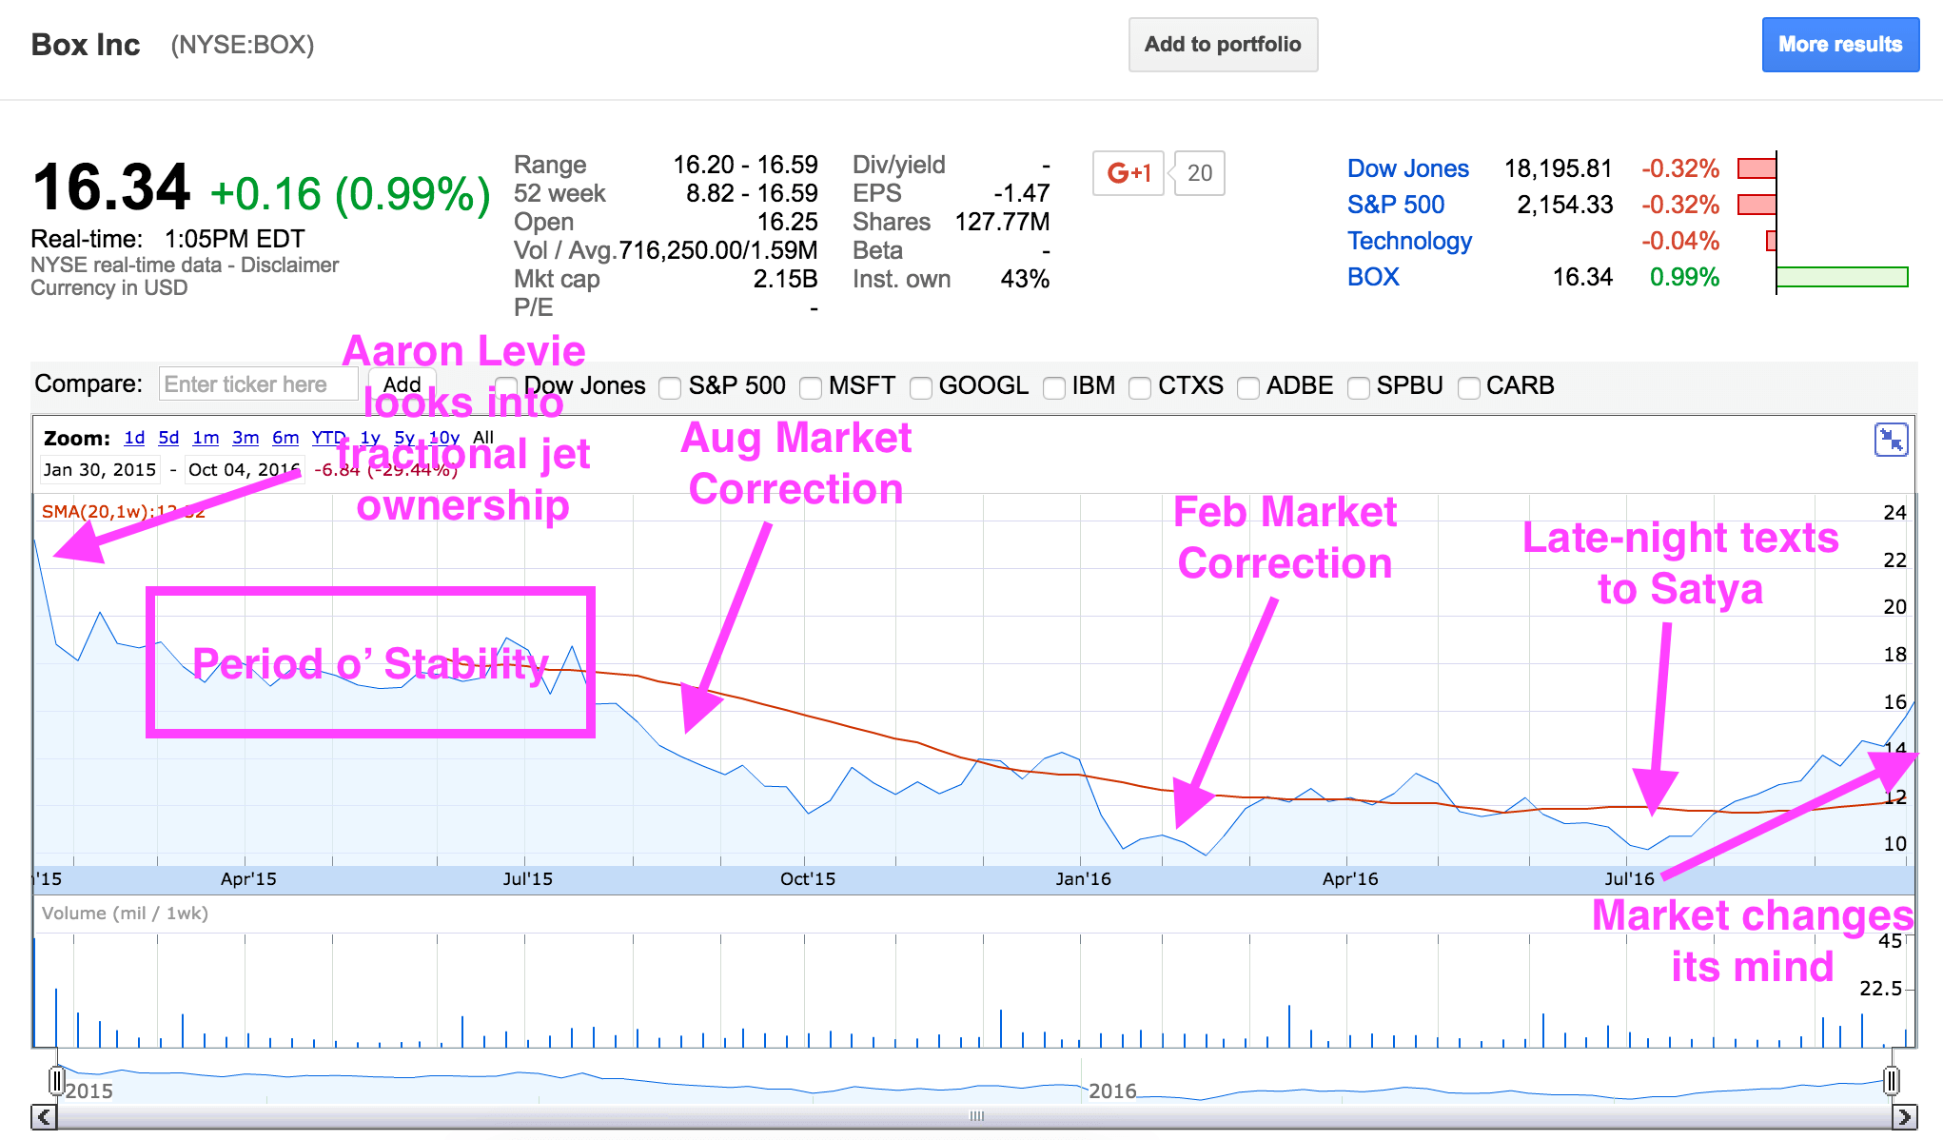Click Add to portfolio button
1943x1140 pixels.
[x=1223, y=45]
